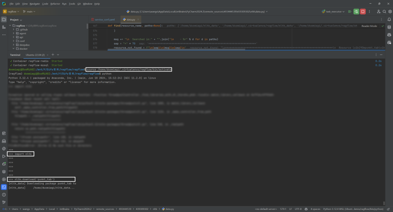Click the red Stop button
Image resolution: width=393 pixels, height=212 pixels.
(363, 12)
